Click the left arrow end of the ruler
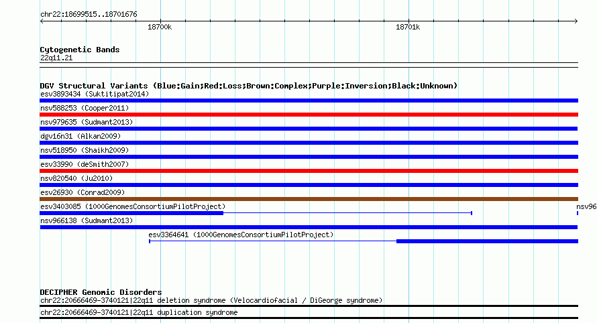Image resolution: width=597 pixels, height=323 pixels. click(42, 21)
